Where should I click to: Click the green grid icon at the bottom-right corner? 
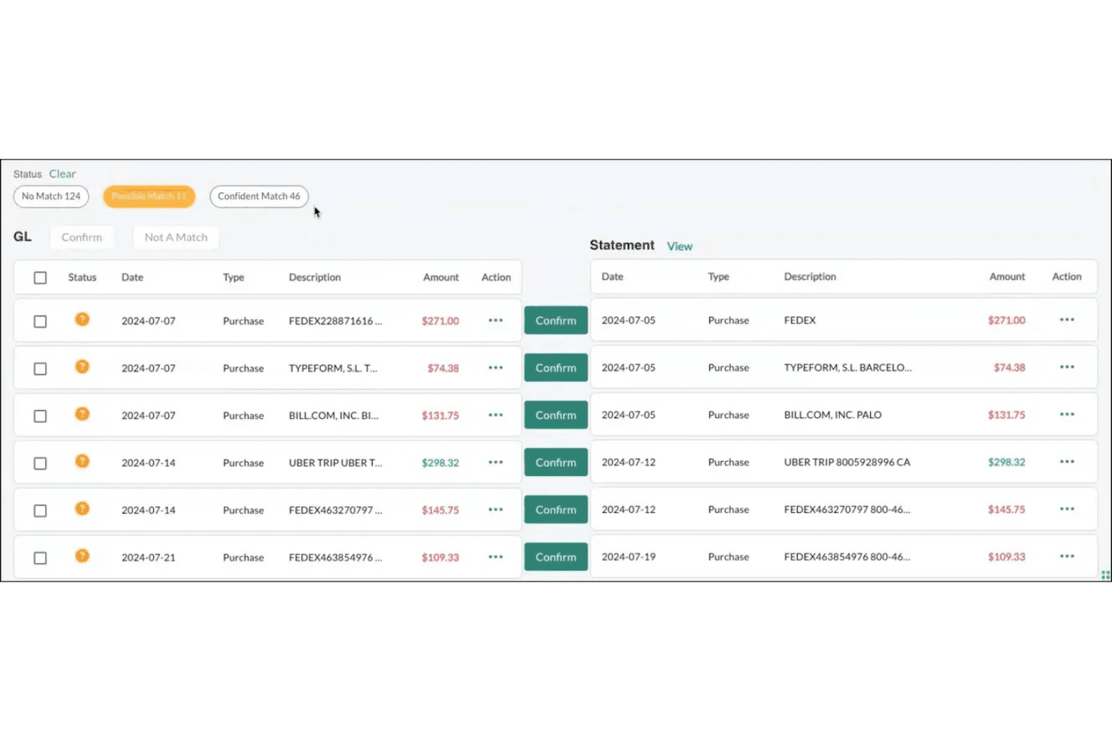pos(1105,575)
